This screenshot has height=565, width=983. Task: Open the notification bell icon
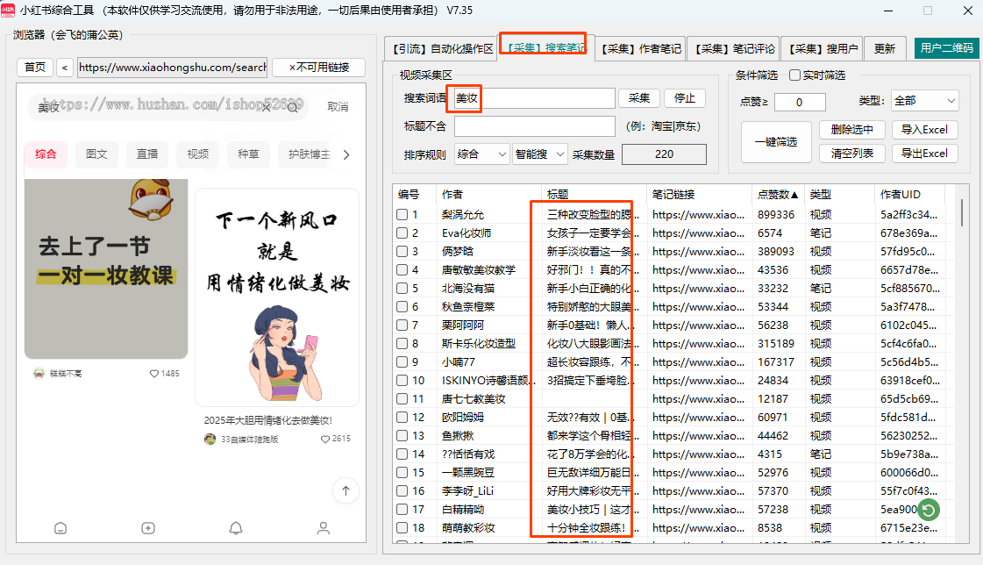pyautogui.click(x=235, y=528)
